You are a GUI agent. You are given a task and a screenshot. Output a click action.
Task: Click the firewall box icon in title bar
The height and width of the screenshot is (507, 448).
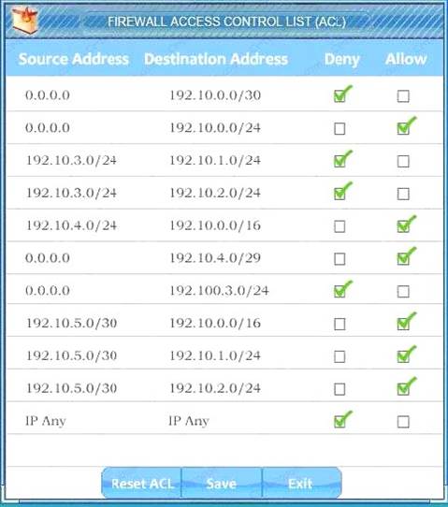click(x=25, y=20)
